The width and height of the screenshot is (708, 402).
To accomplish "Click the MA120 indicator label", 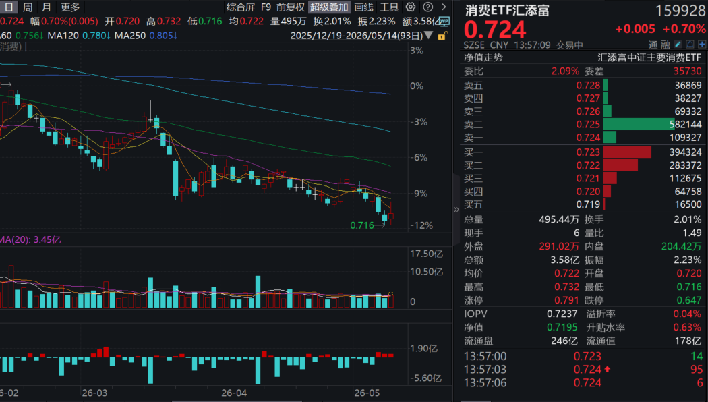I will pyautogui.click(x=63, y=35).
